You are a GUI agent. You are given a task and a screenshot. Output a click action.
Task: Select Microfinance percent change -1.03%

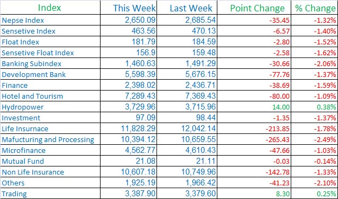pyautogui.click(x=325, y=150)
